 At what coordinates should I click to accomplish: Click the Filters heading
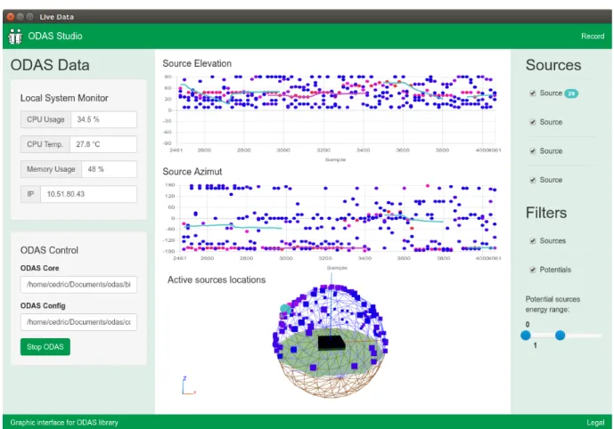[x=546, y=213]
